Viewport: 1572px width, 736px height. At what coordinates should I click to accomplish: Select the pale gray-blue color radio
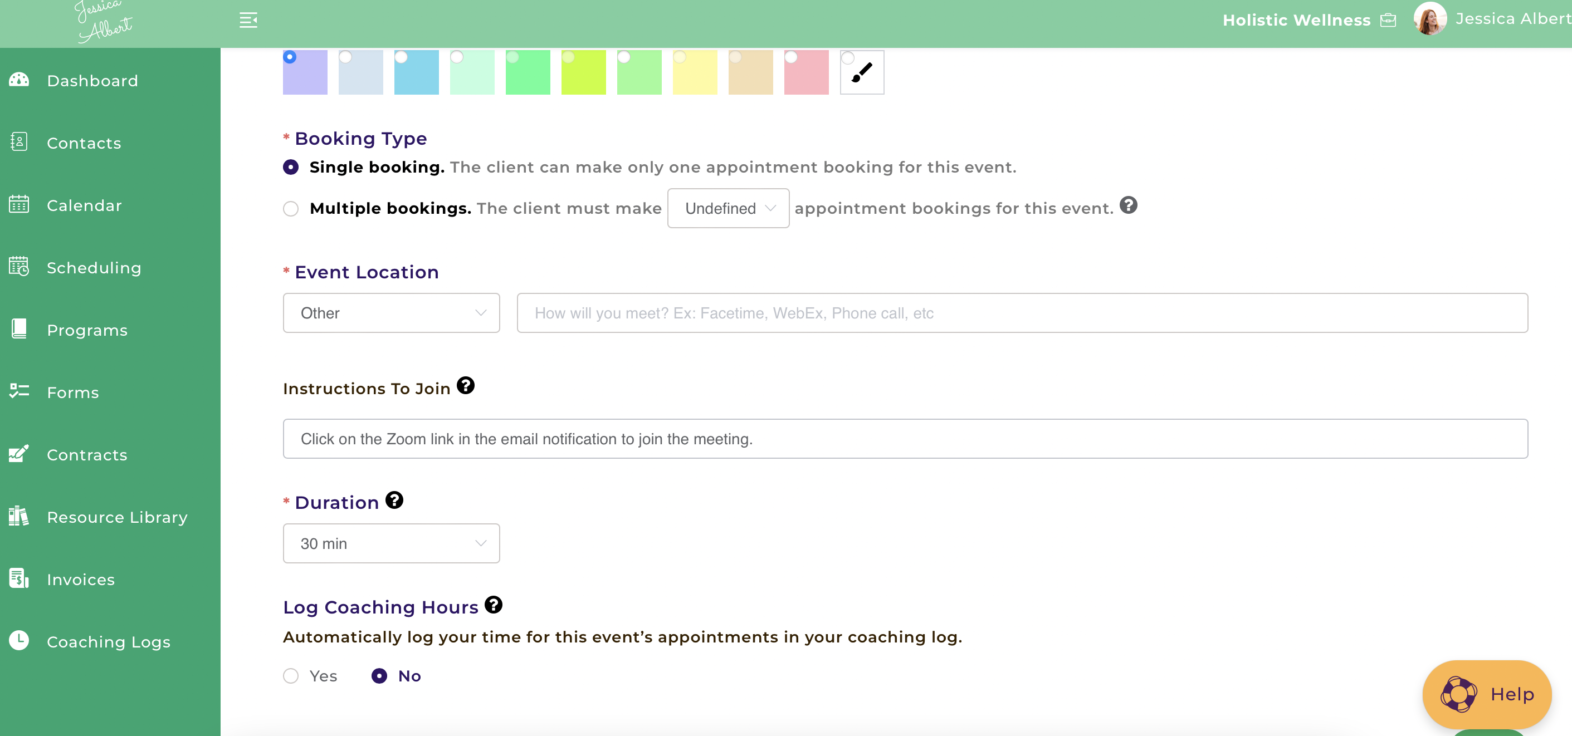point(345,57)
